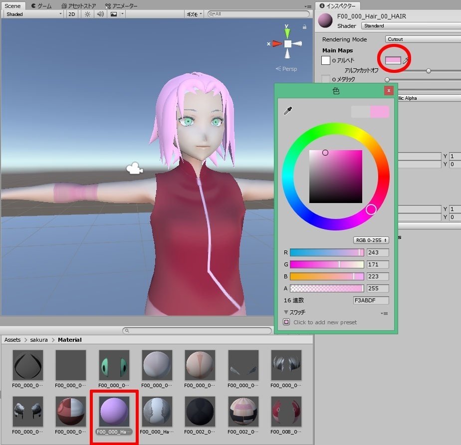Go to sakura breadcrumb folder
The image size is (461, 445).
click(39, 340)
